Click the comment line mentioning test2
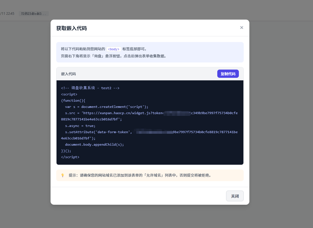313x228 pixels. tap(90, 88)
